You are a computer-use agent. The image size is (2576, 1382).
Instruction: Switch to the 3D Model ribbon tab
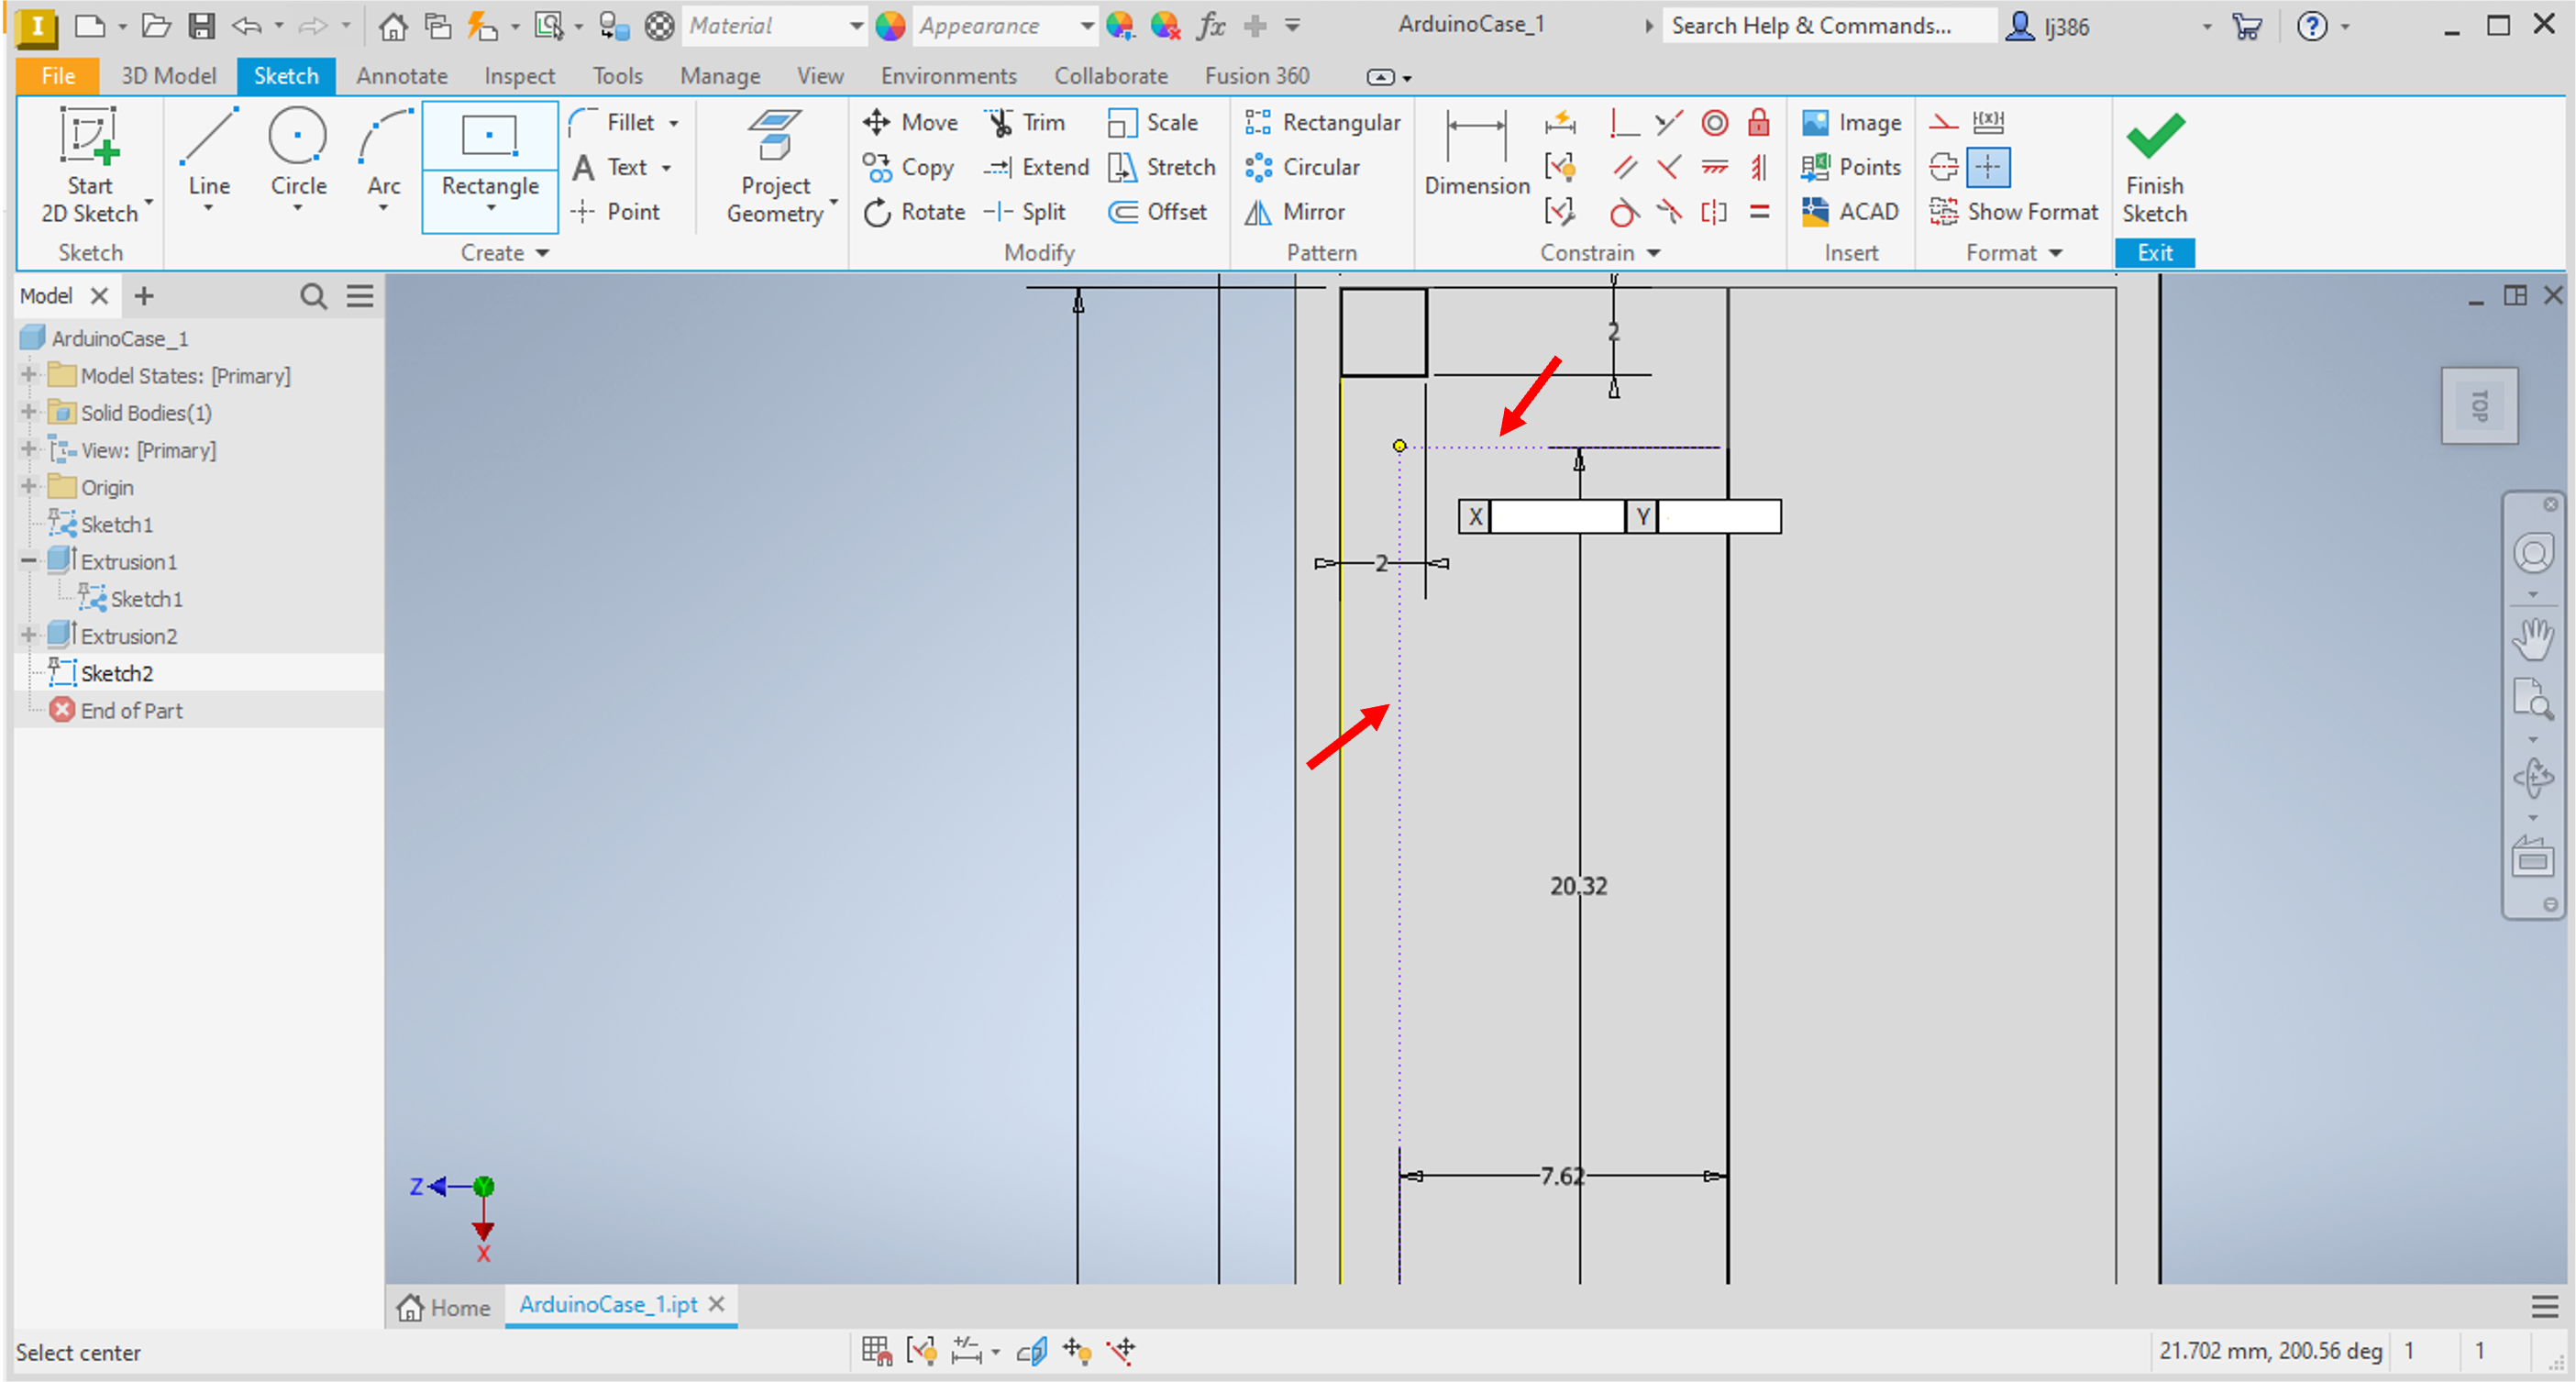[x=168, y=76]
